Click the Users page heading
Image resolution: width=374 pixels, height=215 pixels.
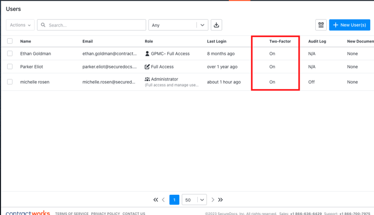point(14,9)
